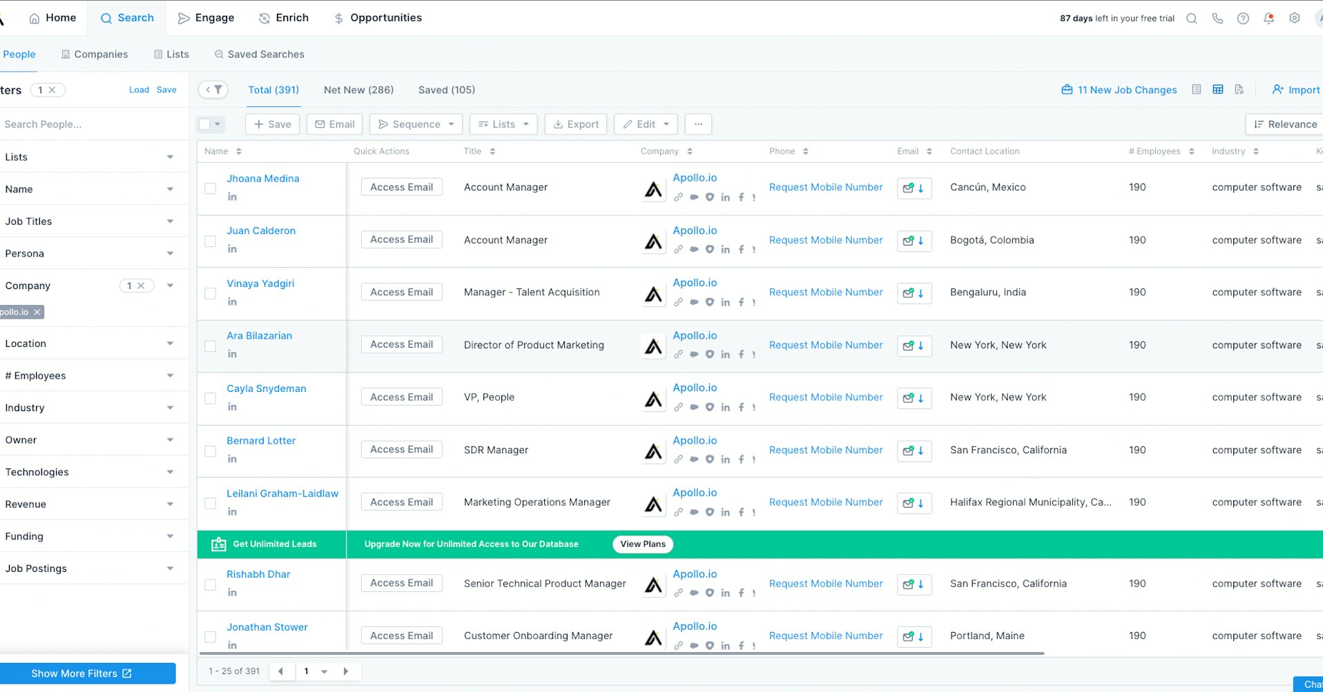Open the Search magnifier in the top navigation
The image size is (1323, 692).
[1191, 19]
